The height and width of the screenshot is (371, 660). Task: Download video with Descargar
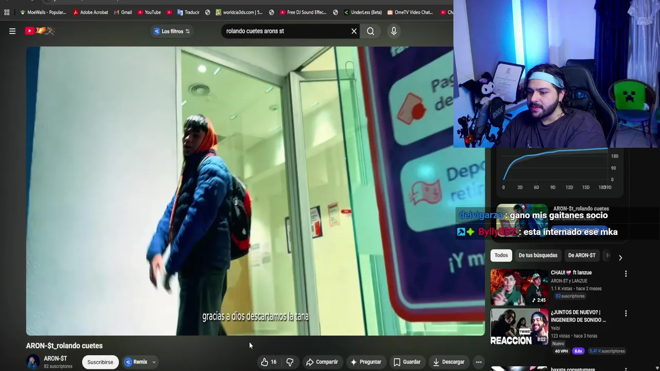[449, 362]
